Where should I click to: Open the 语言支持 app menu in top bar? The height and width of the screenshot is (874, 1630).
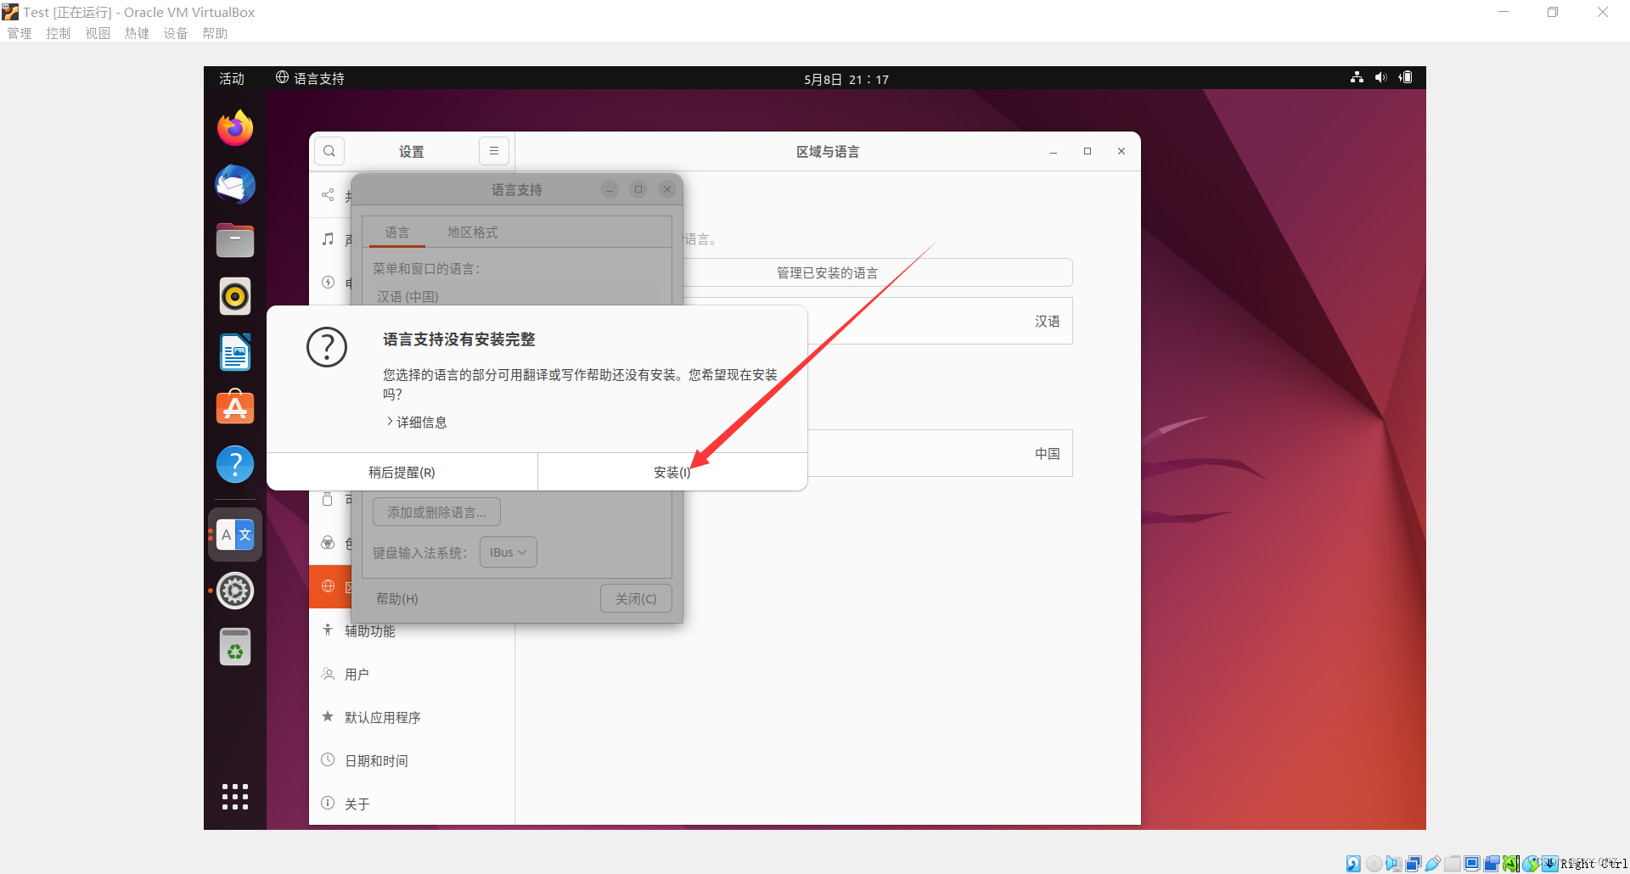point(310,78)
